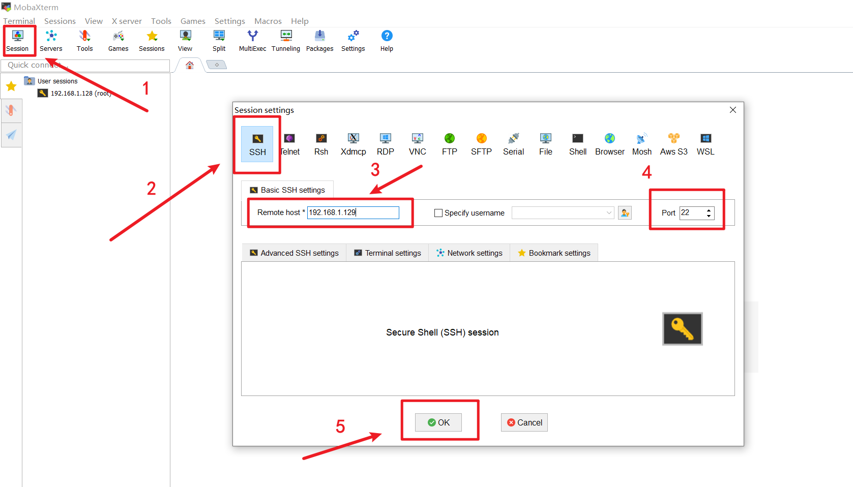The height and width of the screenshot is (487, 853).
Task: Close the Session settings dialog
Action: 733,110
